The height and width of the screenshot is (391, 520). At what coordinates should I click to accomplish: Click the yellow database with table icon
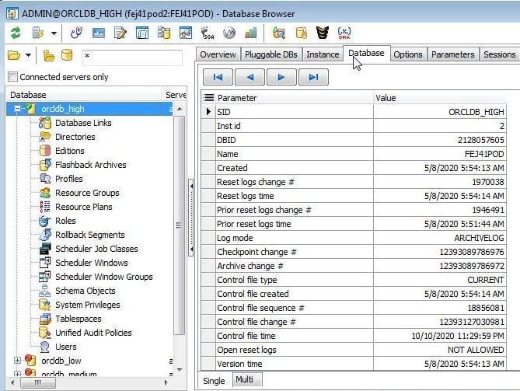[301, 33]
